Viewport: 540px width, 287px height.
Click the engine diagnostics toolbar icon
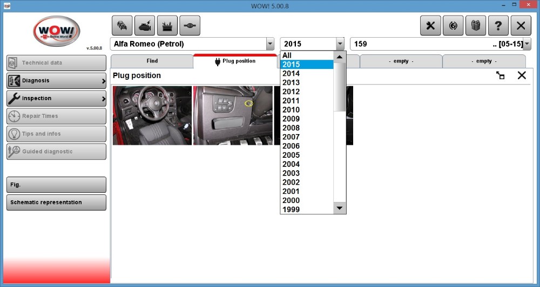145,25
